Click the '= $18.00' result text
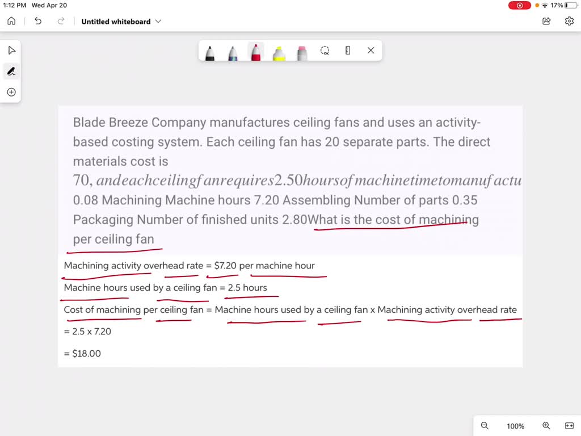 coord(82,353)
